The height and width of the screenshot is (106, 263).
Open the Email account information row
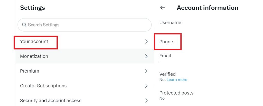coord(165,56)
